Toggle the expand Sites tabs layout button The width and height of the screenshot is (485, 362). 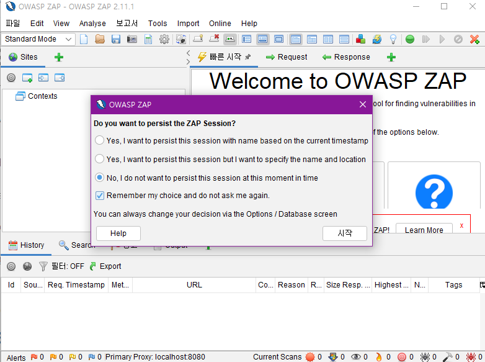click(246, 39)
